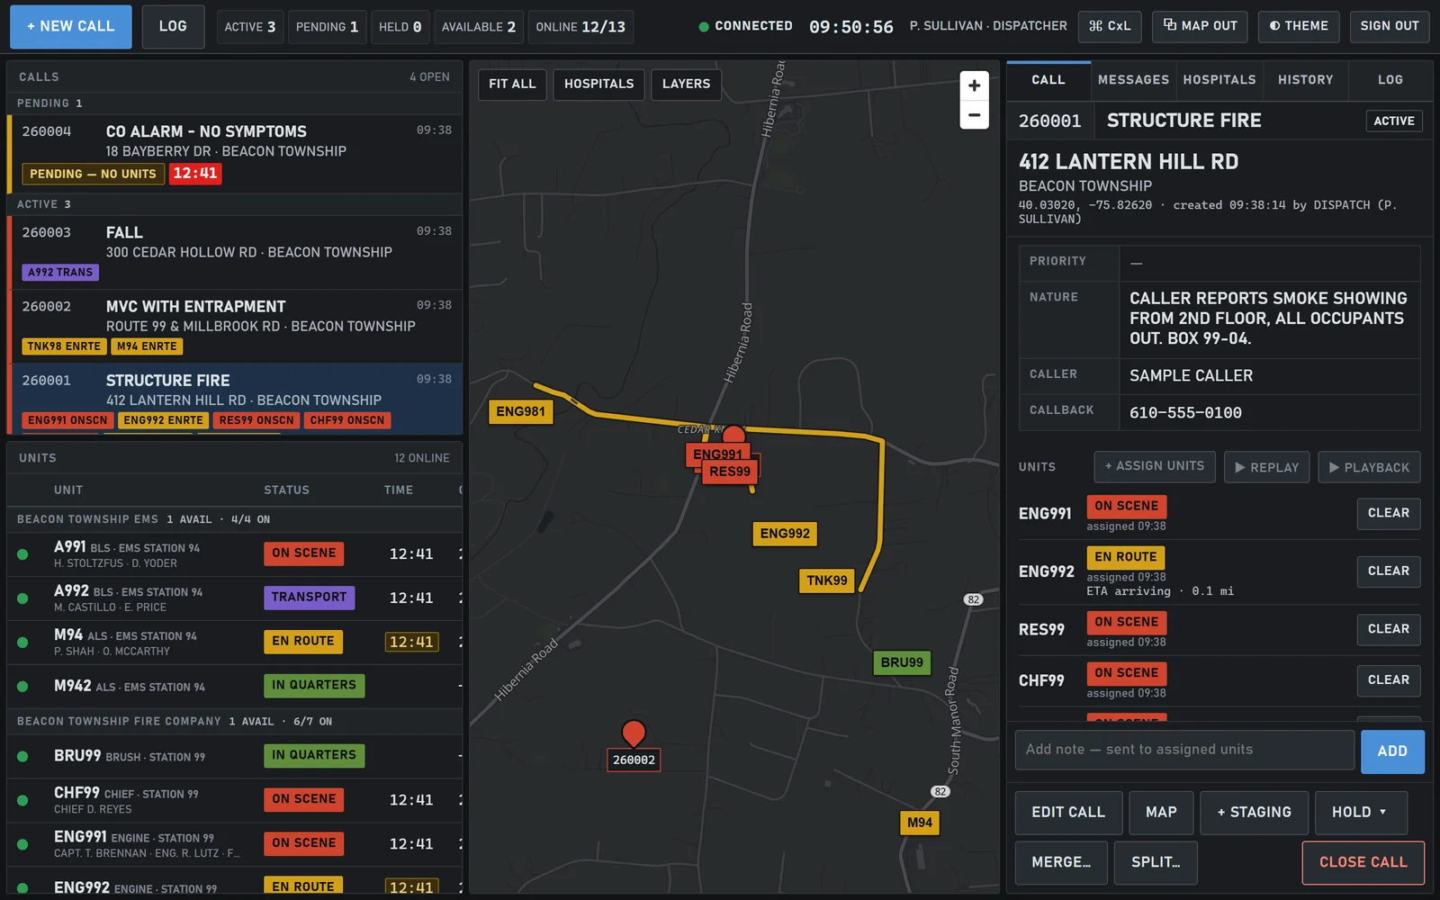Screen dimensions: 1440x900
Task: Clear unit CHF99 from the call
Action: point(1389,680)
